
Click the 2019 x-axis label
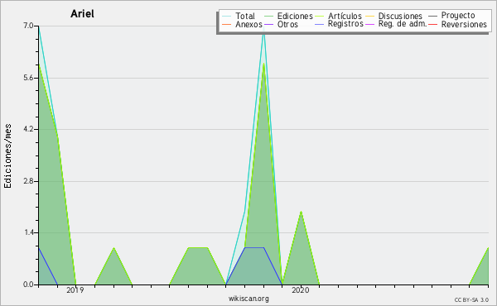pyautogui.click(x=75, y=289)
